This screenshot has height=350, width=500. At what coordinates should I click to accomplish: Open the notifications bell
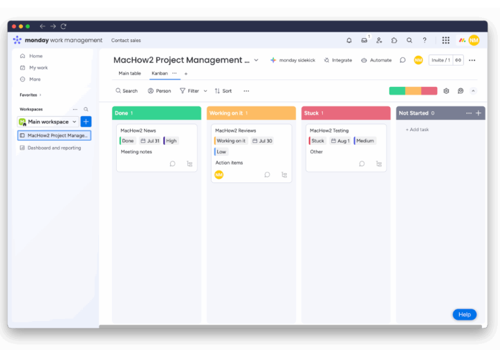[x=349, y=41]
